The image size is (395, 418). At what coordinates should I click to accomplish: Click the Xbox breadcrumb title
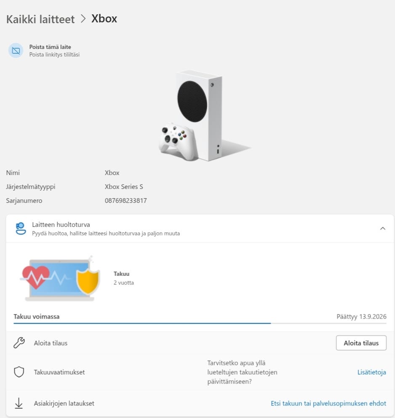[x=104, y=19]
